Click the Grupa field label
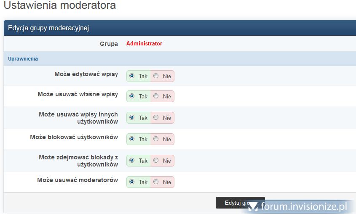Viewport: 356px width, 214px height. click(x=109, y=44)
